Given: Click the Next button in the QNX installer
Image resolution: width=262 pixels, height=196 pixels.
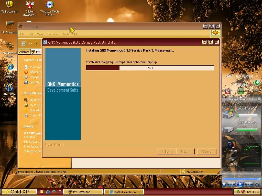Looking at the screenshot, I should (185, 152).
